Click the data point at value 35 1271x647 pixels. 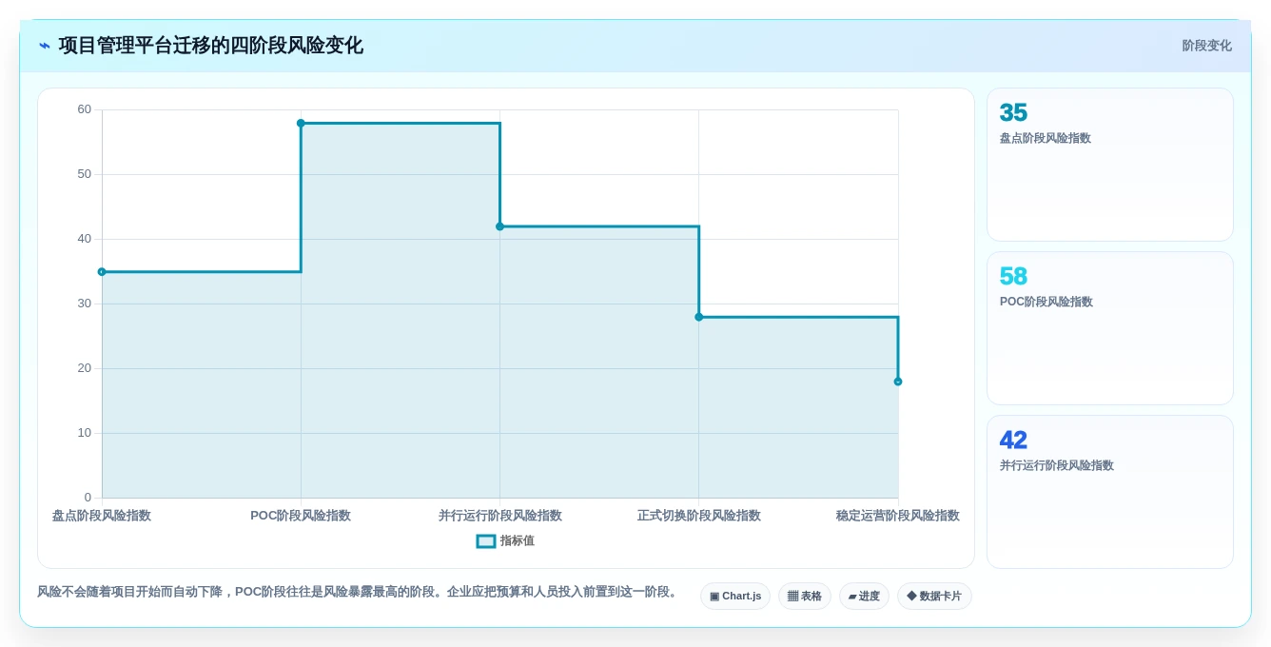pos(102,272)
